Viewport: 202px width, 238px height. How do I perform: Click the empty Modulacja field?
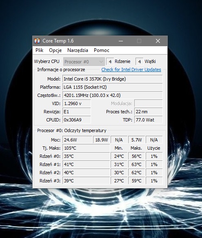point(149,103)
